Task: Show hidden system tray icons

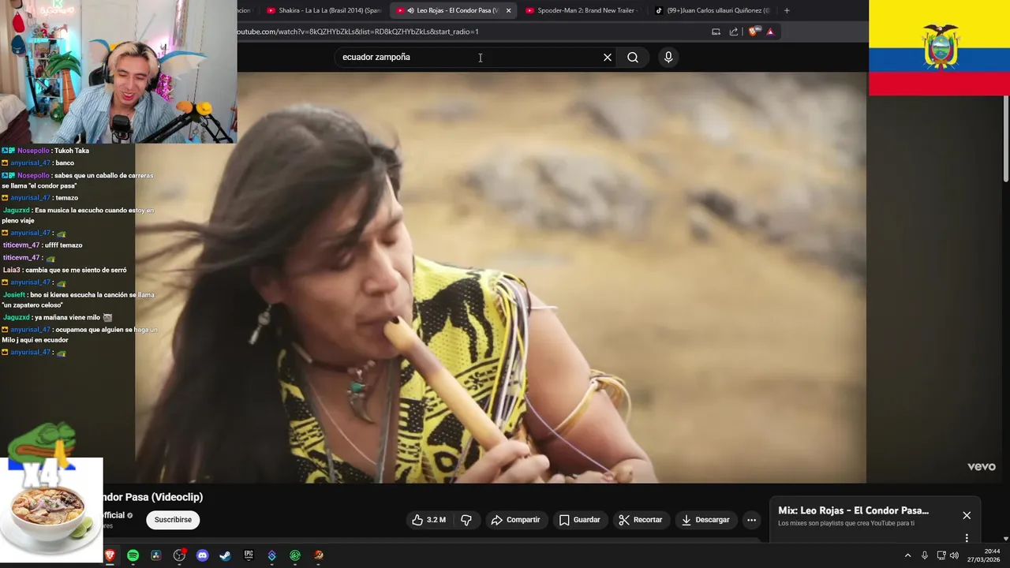Action: [x=907, y=555]
